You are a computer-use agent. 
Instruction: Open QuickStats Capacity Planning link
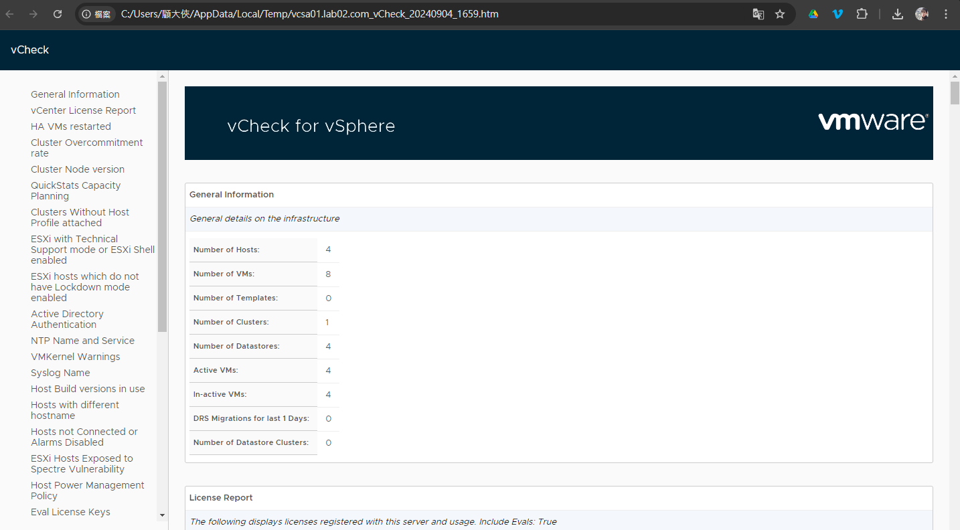tap(76, 191)
